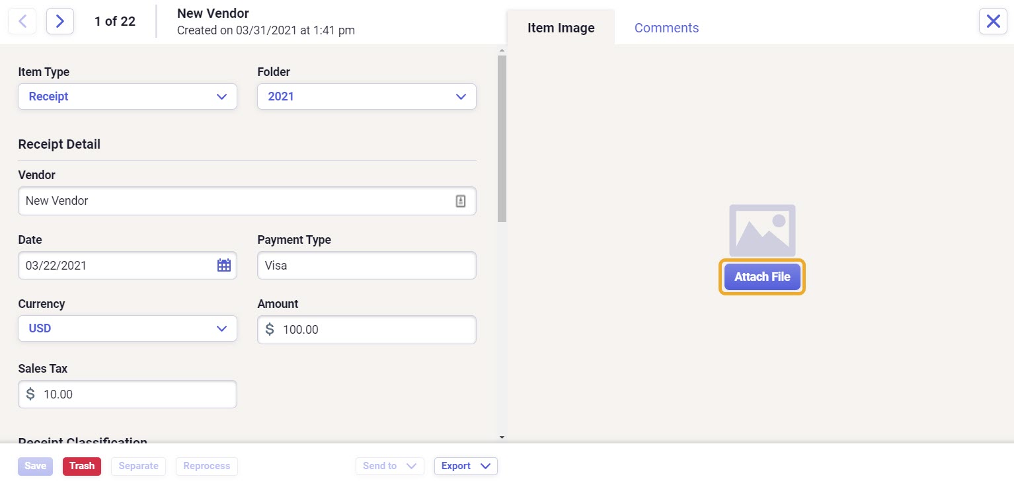This screenshot has height=487, width=1014.
Task: Close the receipt detail view
Action: [992, 21]
